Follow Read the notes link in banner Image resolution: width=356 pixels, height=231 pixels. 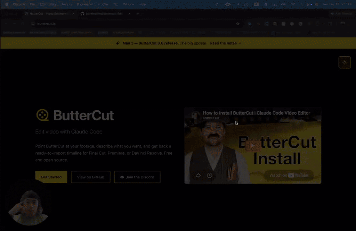(x=225, y=43)
